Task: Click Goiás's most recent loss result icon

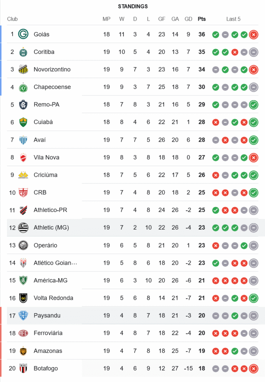Action: [x=254, y=35]
